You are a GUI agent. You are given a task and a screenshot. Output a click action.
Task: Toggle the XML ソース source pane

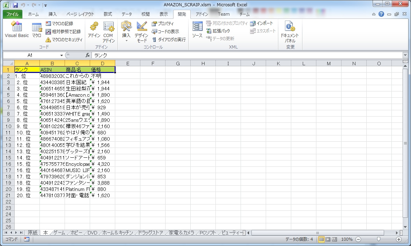[x=197, y=30]
